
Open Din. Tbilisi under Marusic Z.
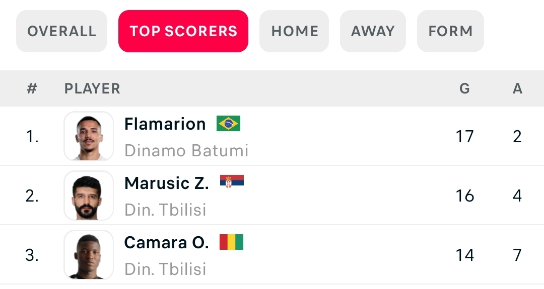click(165, 210)
